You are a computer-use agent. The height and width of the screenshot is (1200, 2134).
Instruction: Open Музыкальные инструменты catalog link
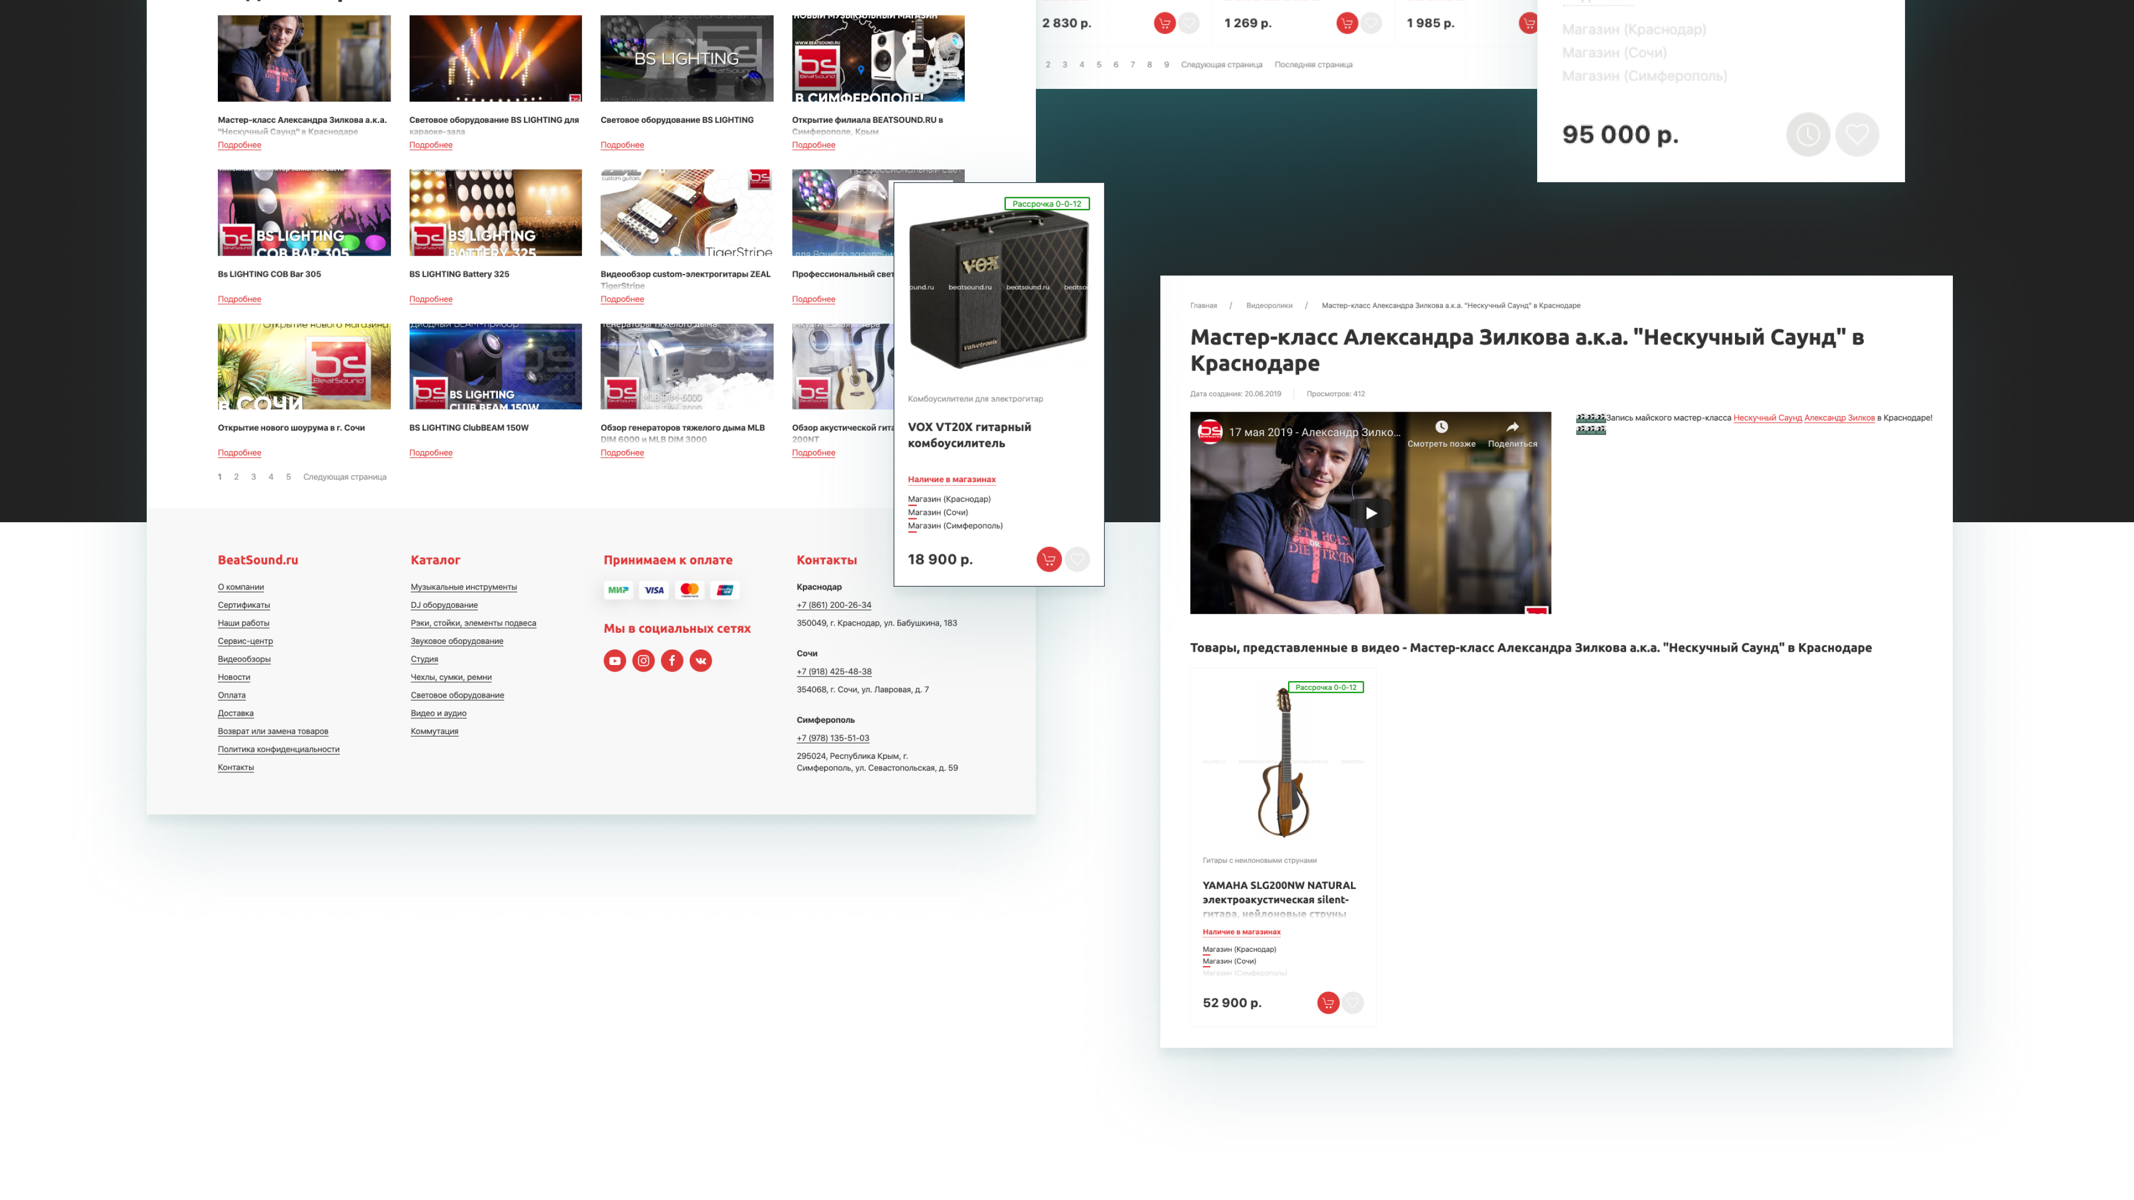click(x=464, y=587)
